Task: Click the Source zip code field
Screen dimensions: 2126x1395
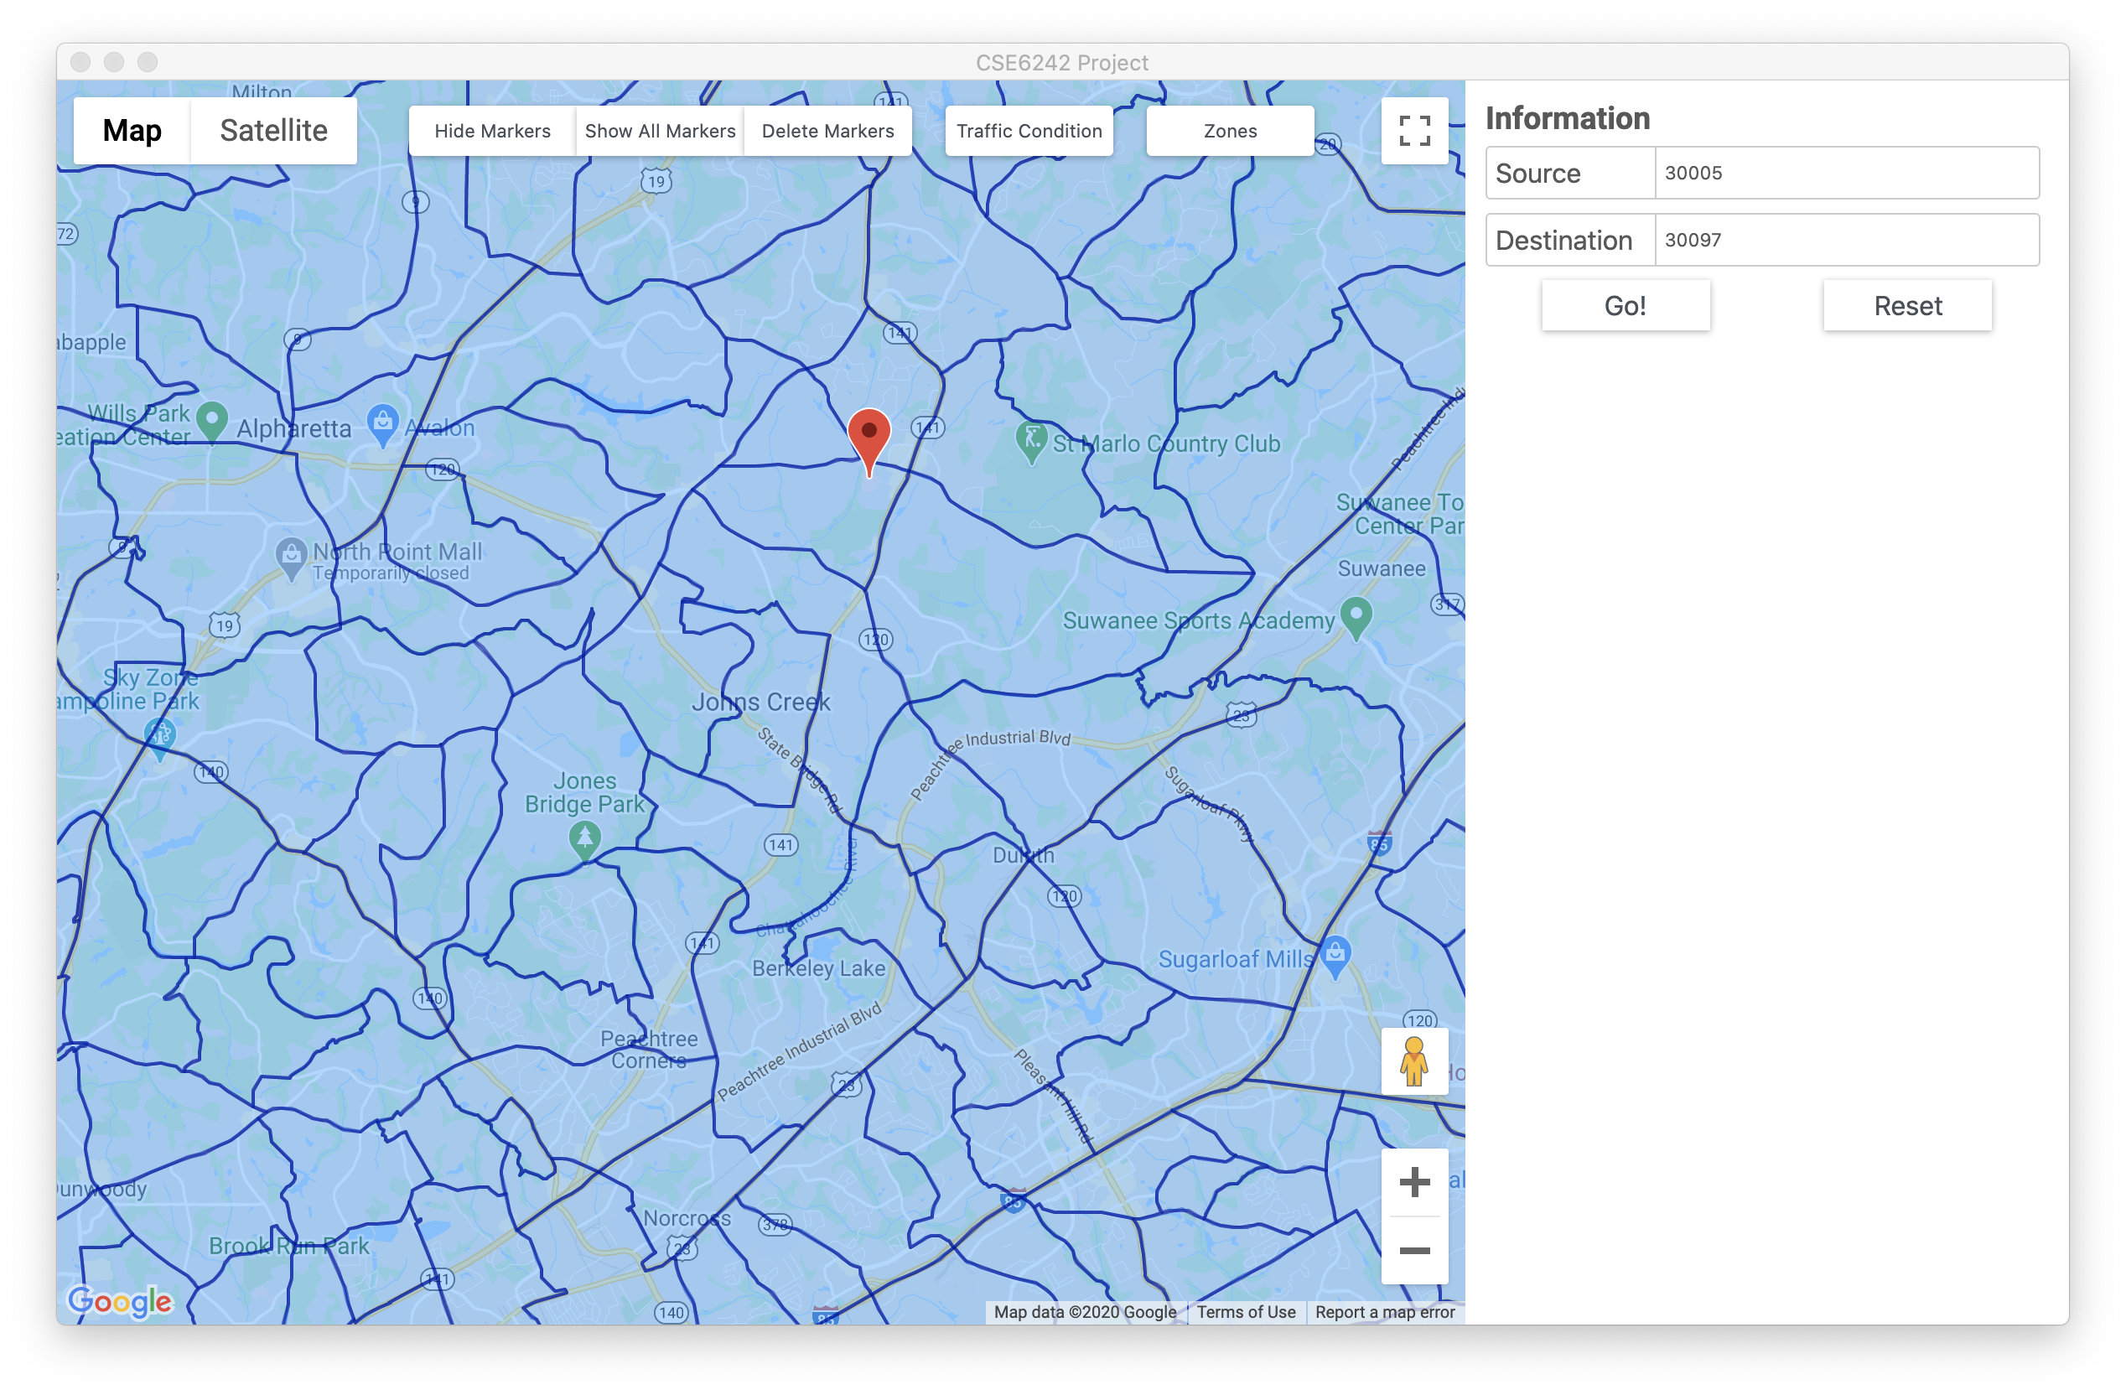Action: click(1845, 174)
